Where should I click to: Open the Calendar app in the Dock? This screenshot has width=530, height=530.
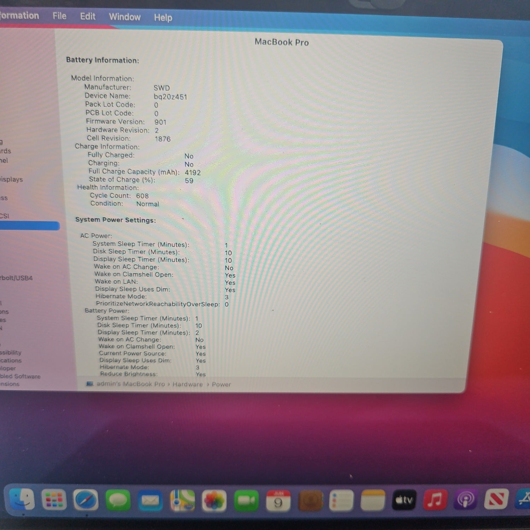(278, 501)
